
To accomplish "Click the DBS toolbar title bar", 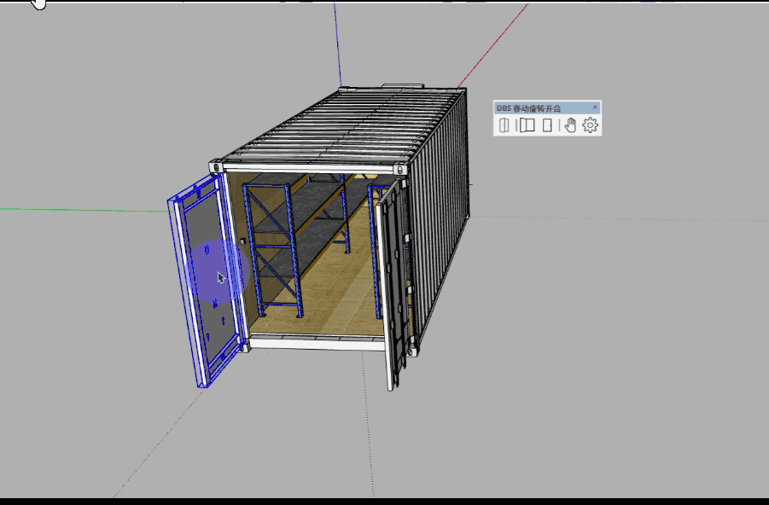I will (538, 107).
